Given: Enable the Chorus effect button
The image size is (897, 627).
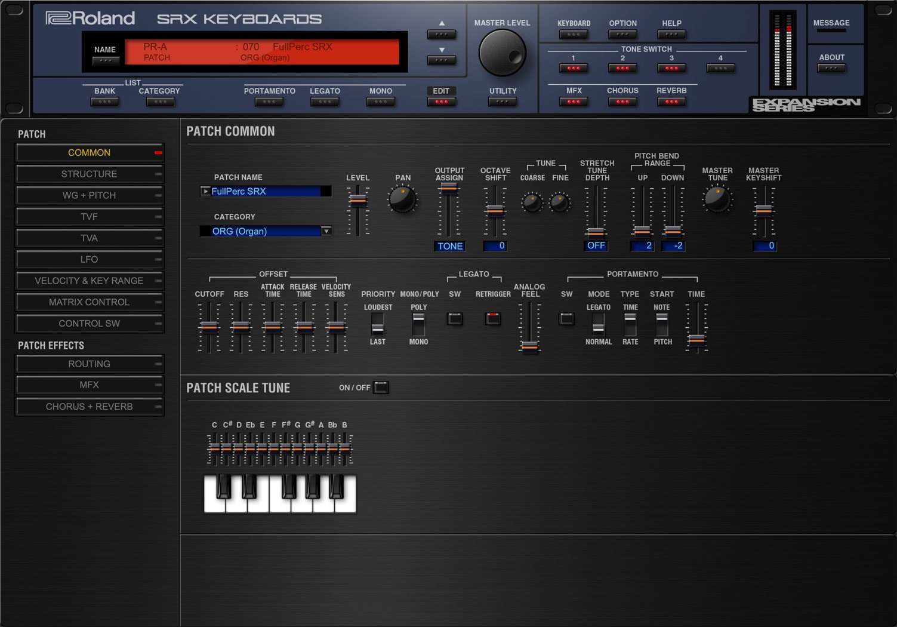Looking at the screenshot, I should coord(622,102).
